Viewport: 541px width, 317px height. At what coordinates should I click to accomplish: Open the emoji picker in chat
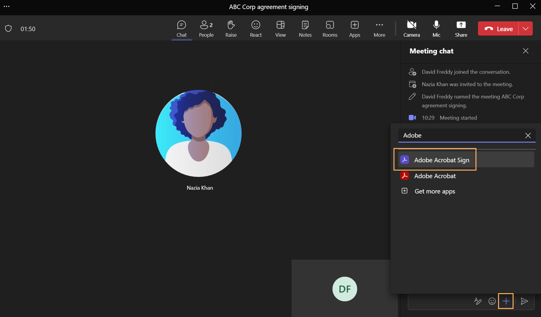(492, 301)
